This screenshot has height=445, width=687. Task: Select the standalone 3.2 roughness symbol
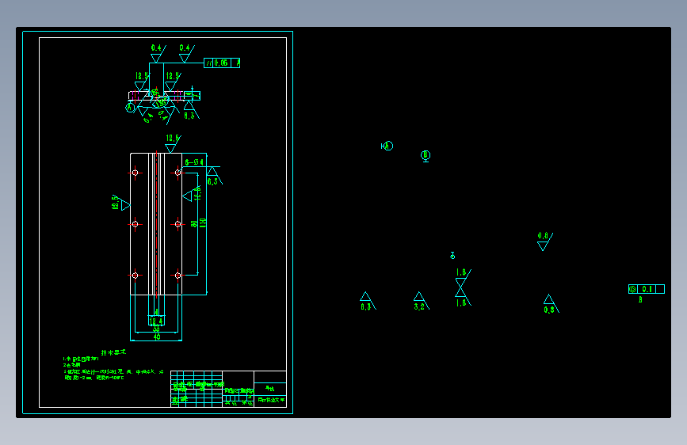coord(421,301)
